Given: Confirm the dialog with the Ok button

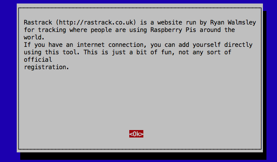Looking at the screenshot, I should coord(136,134).
